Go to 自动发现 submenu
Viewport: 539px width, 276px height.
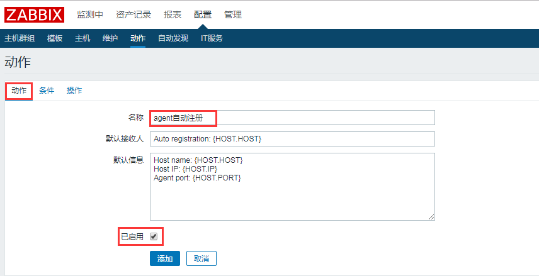click(x=173, y=38)
